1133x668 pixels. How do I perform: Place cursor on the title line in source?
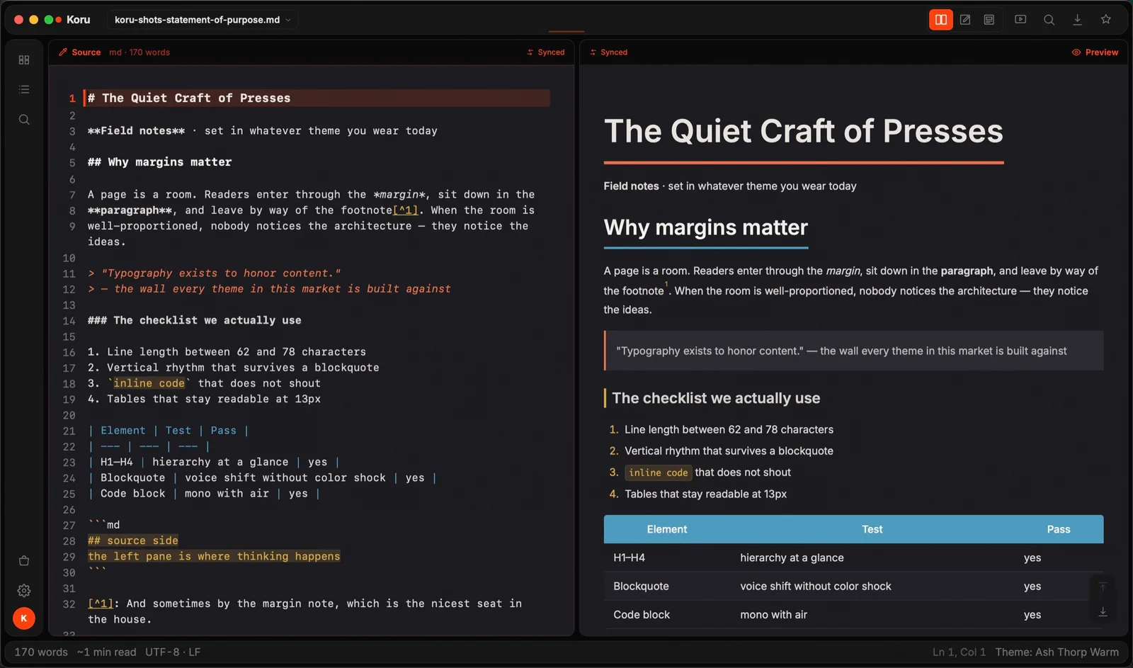click(317, 98)
